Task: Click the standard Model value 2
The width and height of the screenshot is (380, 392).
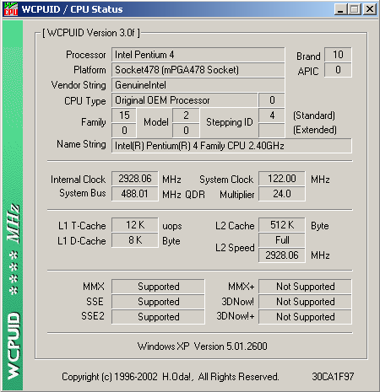Action: coord(186,115)
